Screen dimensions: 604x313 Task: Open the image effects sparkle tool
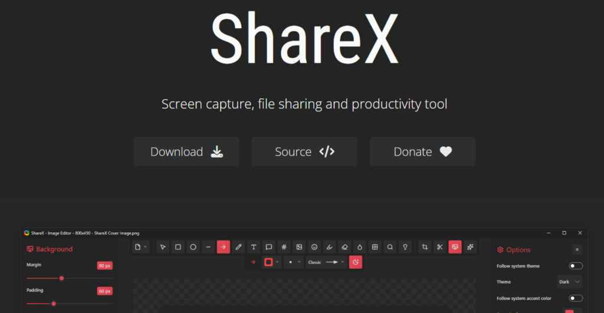click(x=470, y=247)
